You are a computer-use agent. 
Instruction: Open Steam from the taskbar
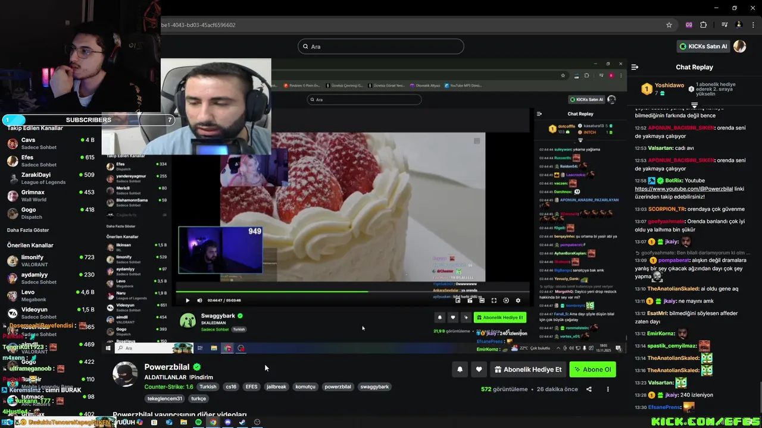coord(242,422)
